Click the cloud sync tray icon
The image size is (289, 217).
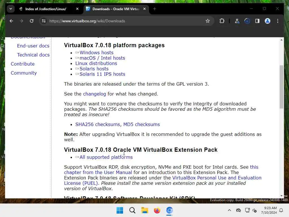pyautogui.click(x=238, y=210)
